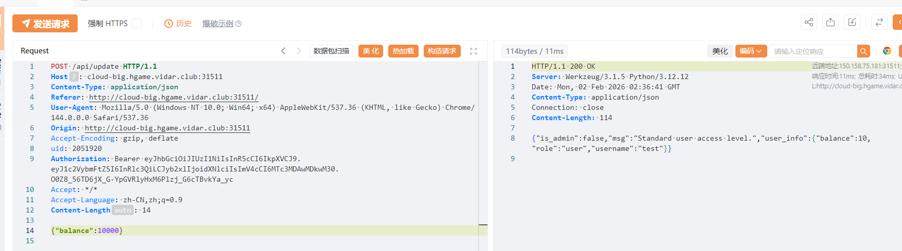Screen dimensions: 902x251
Task: Click the help question mark beside 爆破示例
Action: (x=239, y=24)
